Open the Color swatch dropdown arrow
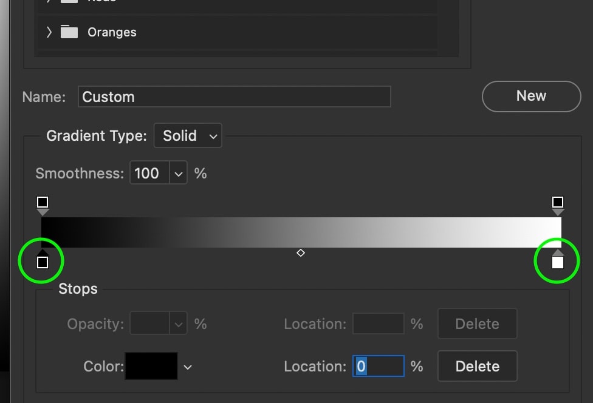593x403 pixels. pos(188,367)
